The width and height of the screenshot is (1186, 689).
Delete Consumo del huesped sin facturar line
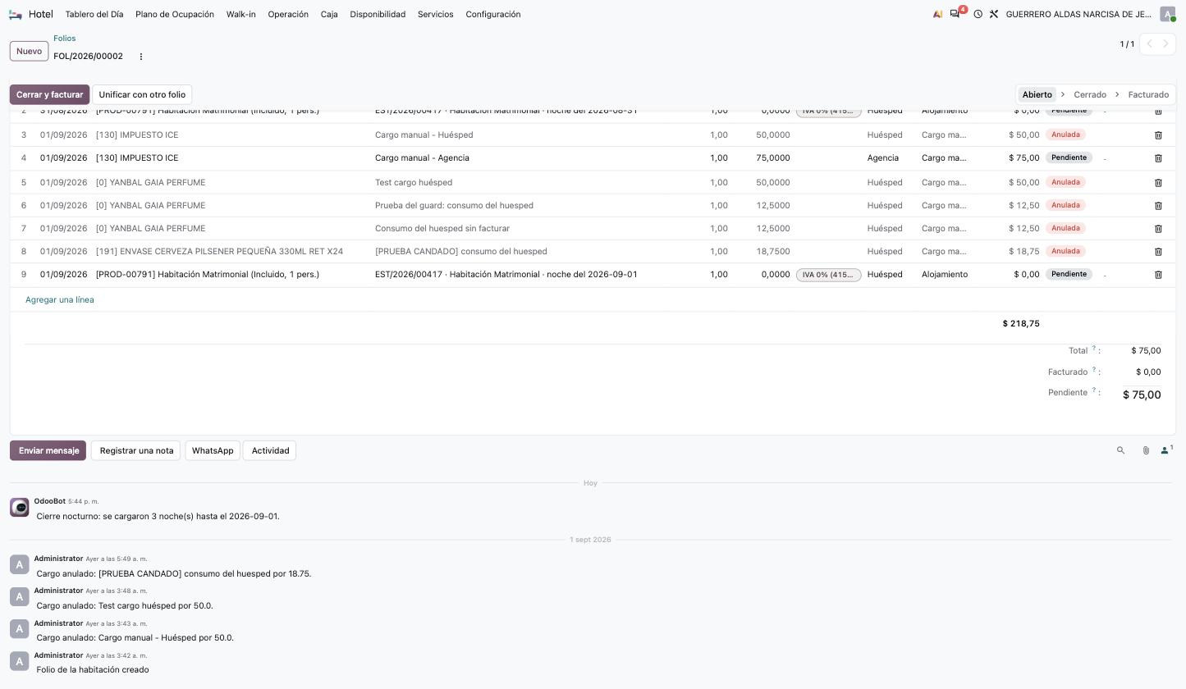pos(1158,228)
